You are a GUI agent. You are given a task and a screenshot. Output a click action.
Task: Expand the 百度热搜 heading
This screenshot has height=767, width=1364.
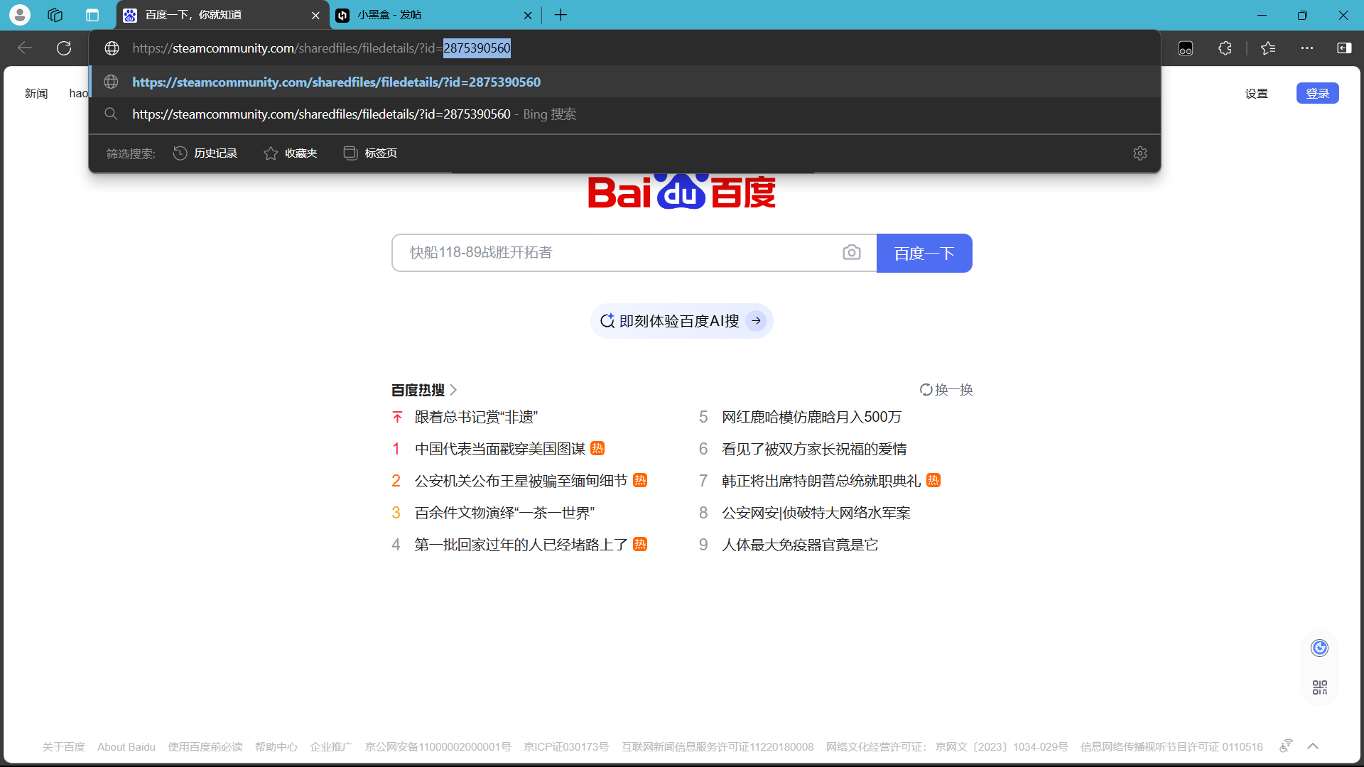[x=424, y=390]
